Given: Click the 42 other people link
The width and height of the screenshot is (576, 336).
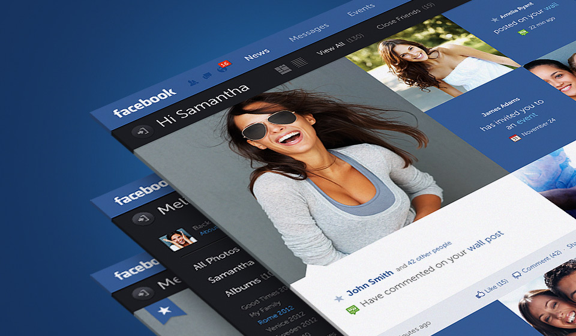Looking at the screenshot, I should [430, 252].
